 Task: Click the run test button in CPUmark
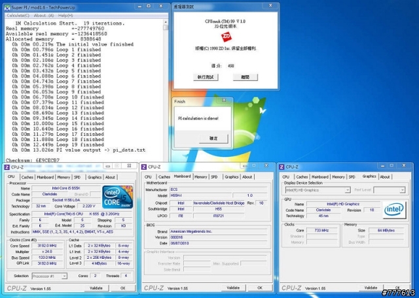206,77
